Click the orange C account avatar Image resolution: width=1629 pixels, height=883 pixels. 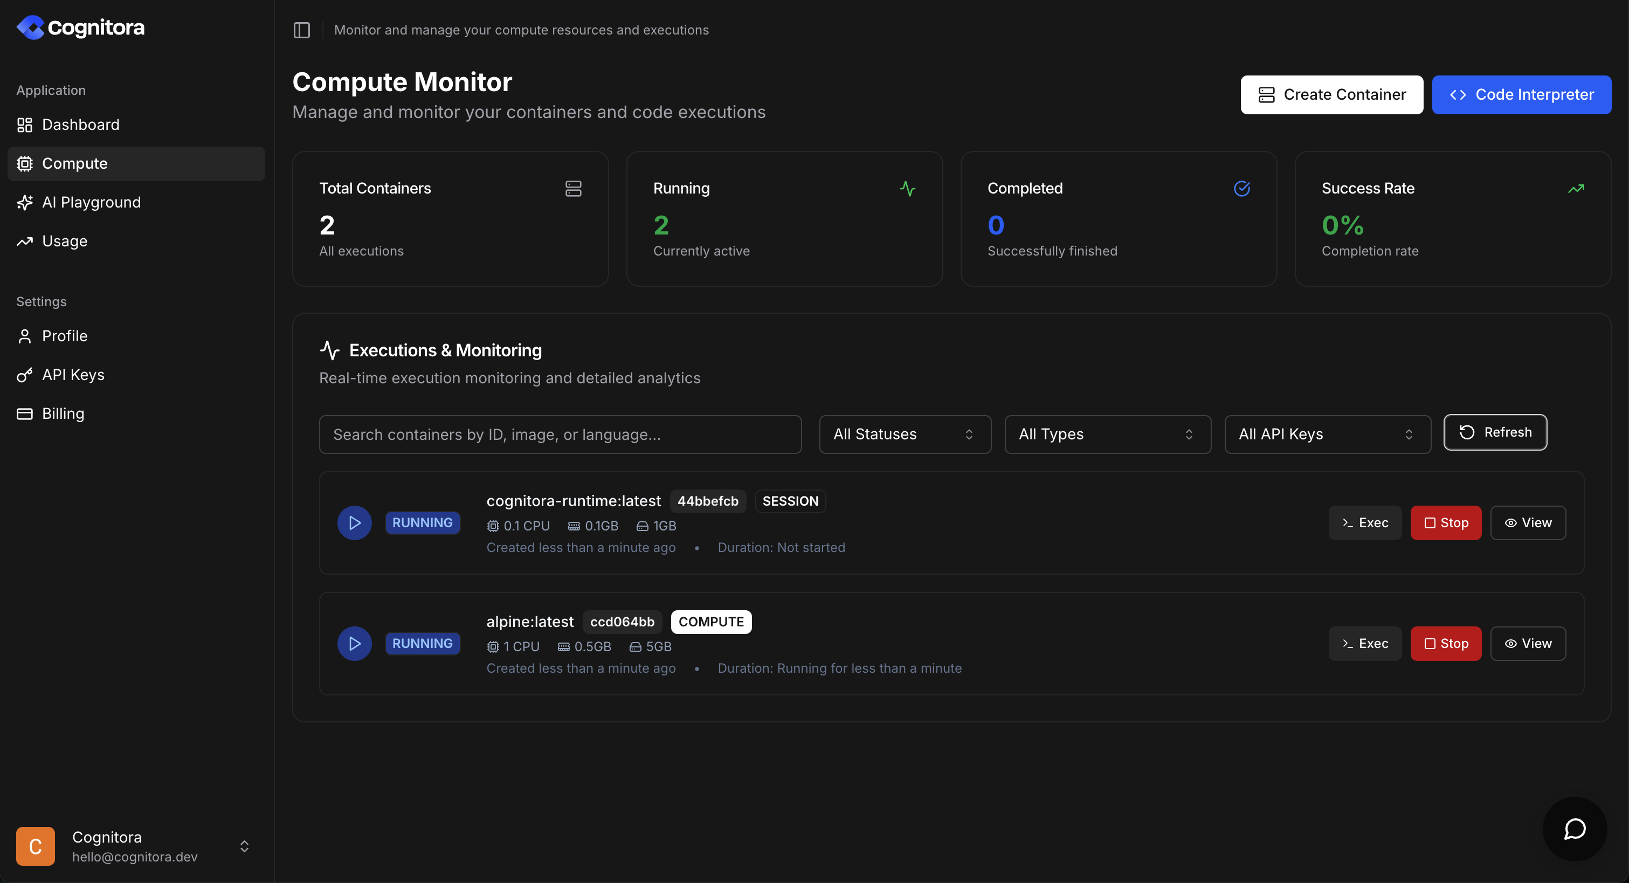pyautogui.click(x=36, y=846)
